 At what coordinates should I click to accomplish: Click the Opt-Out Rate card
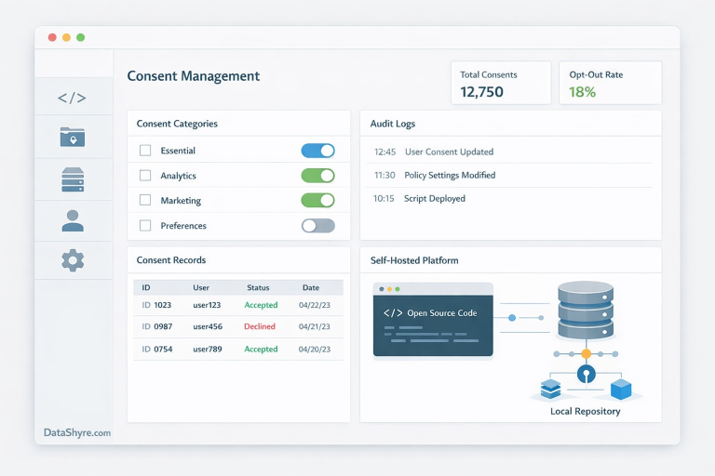tap(610, 83)
